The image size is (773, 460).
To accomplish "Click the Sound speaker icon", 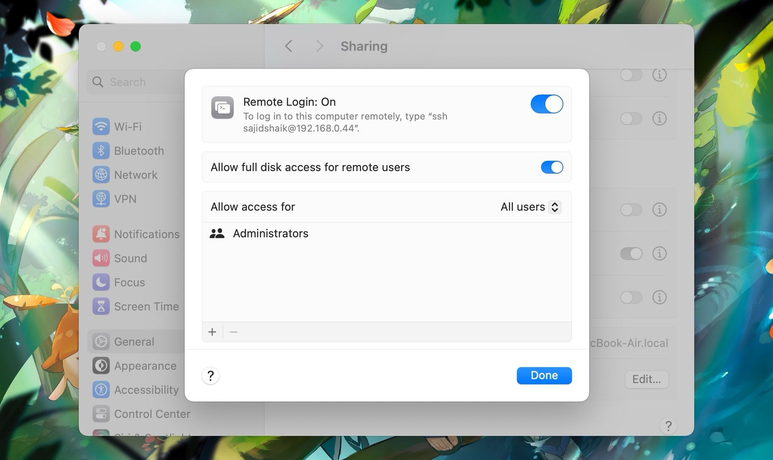I will click(x=101, y=258).
